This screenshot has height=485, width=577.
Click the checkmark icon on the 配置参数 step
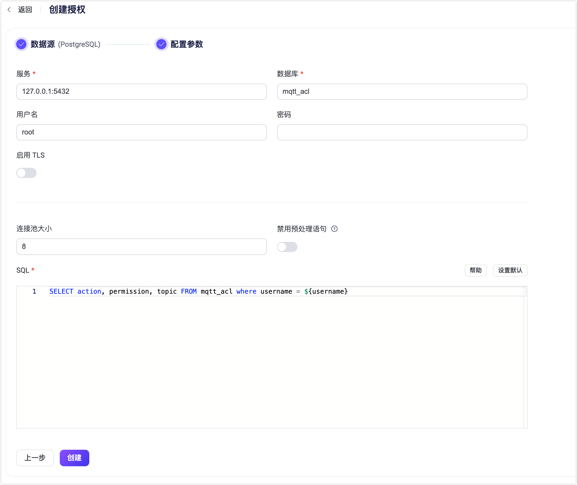(161, 44)
